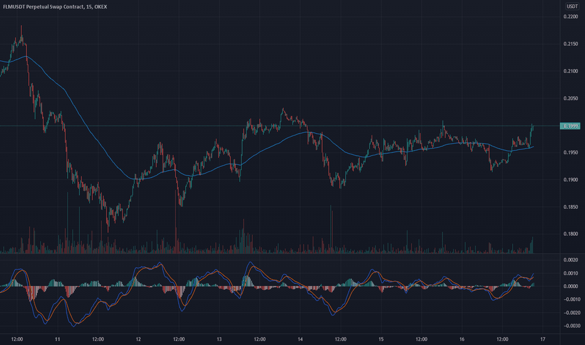Click the 0.1850 price axis label

pos(571,207)
